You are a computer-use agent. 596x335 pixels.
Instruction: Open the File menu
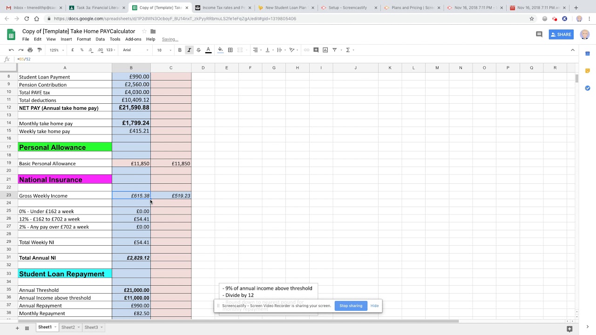[26, 39]
